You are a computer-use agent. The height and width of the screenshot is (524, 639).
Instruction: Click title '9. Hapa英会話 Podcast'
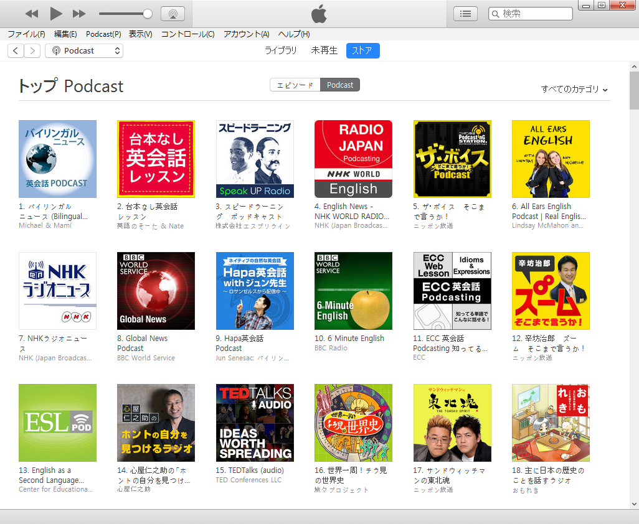[240, 344]
